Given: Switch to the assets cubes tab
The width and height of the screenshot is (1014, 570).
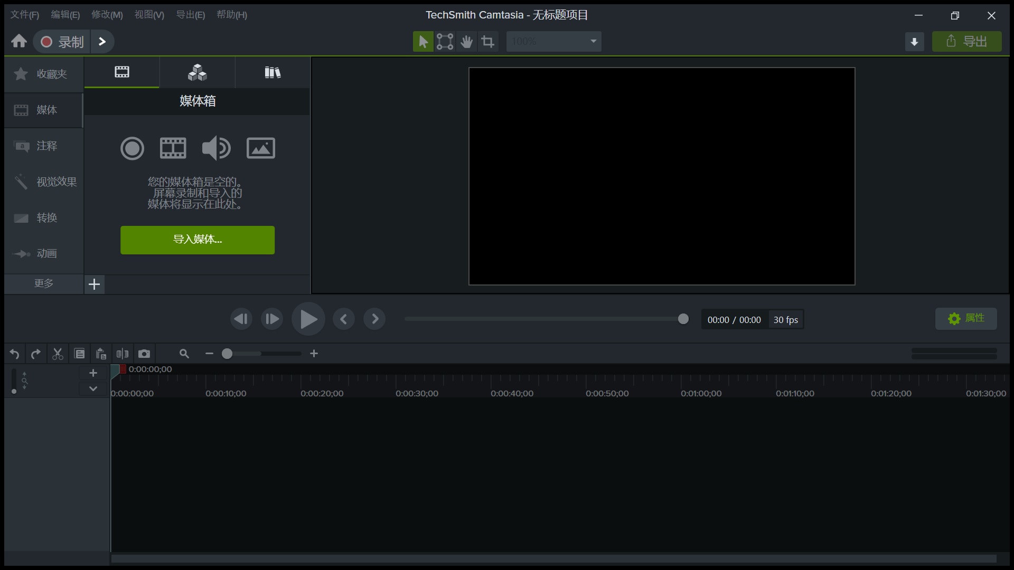Looking at the screenshot, I should pos(198,72).
